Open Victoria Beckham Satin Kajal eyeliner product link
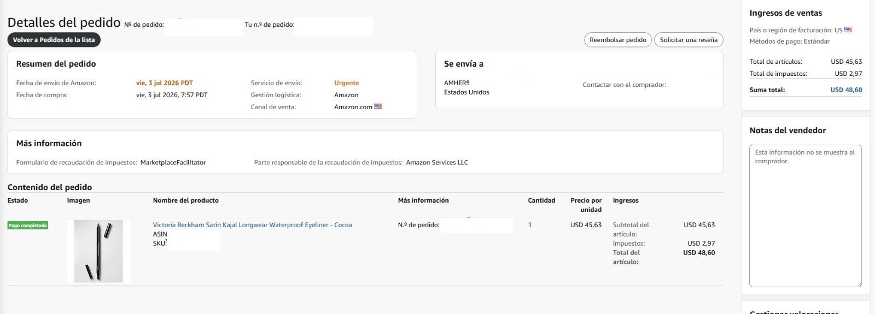 click(x=252, y=225)
